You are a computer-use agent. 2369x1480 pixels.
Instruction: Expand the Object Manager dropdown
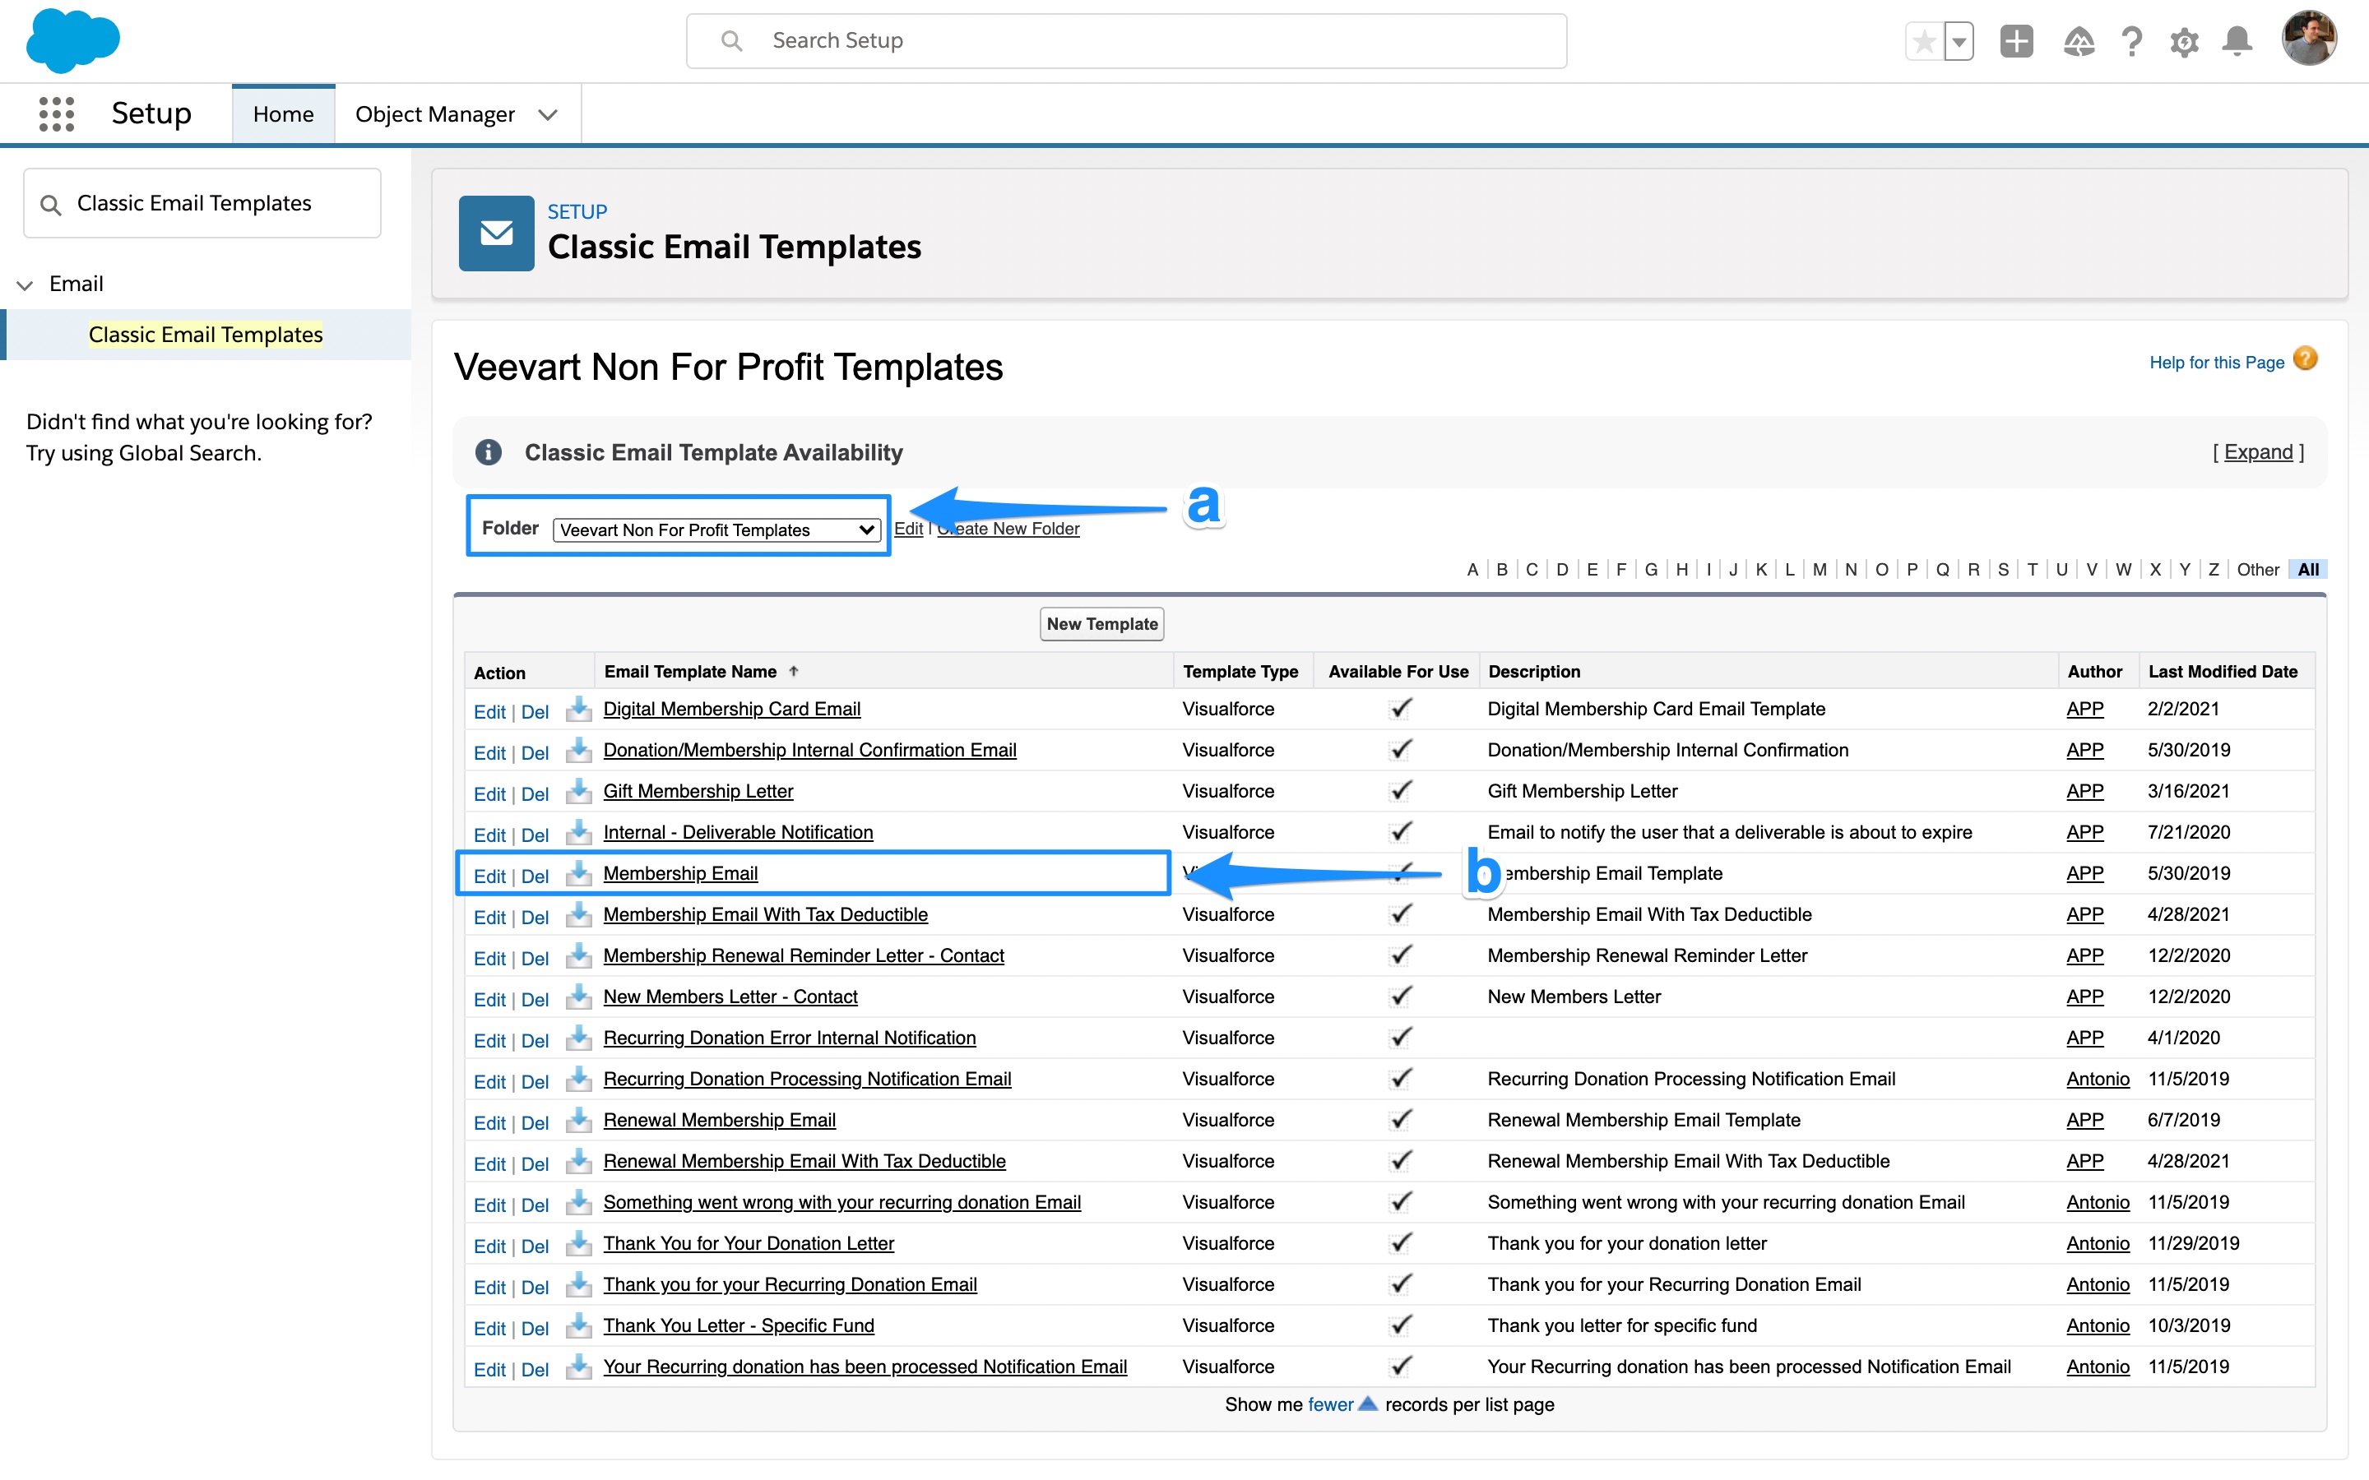pos(548,113)
